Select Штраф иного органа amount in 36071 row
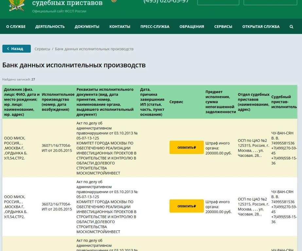Image resolution: width=302 pixels, height=251 pixels. 219,148
